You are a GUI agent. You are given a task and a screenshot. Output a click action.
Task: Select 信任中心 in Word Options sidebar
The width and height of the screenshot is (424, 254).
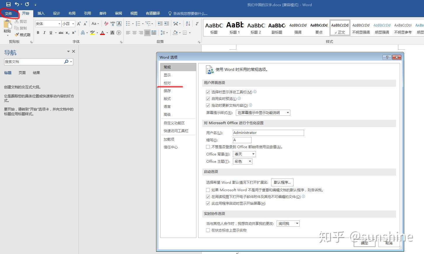(171, 147)
